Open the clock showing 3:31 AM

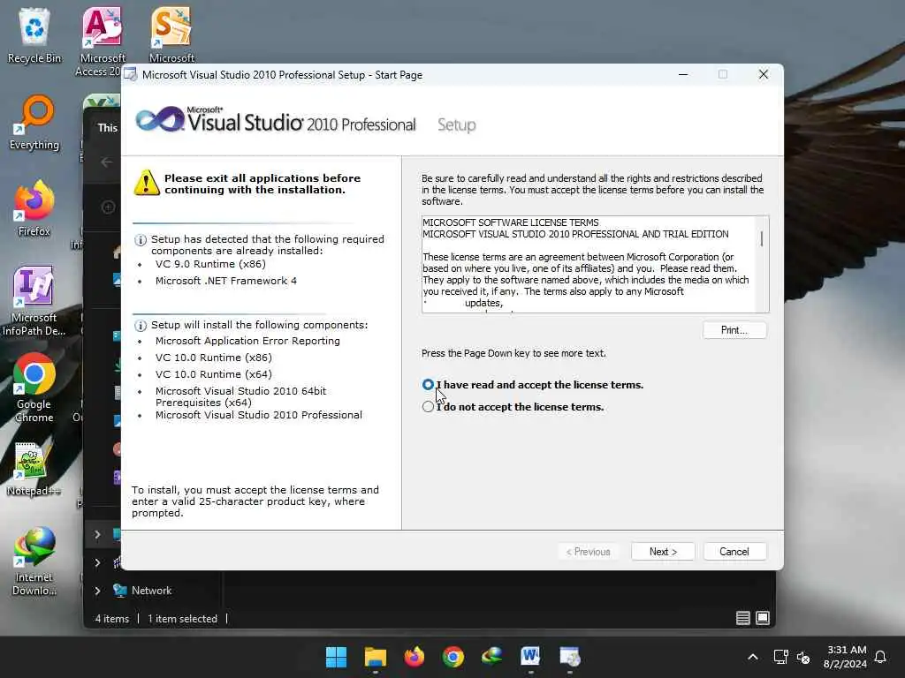845,657
